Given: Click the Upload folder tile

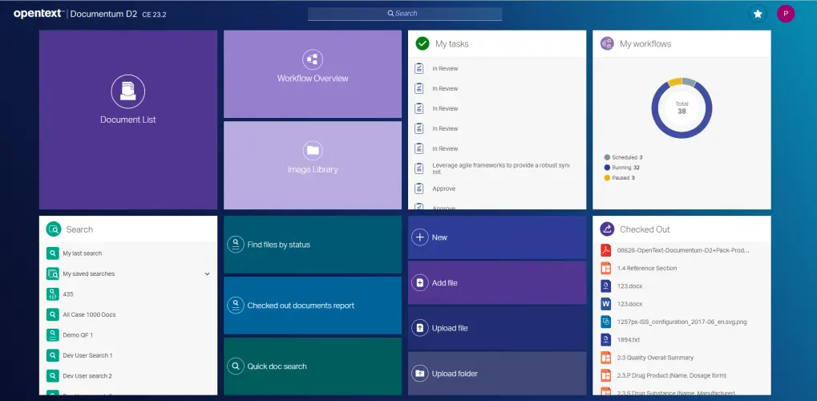Looking at the screenshot, I should coord(496,374).
